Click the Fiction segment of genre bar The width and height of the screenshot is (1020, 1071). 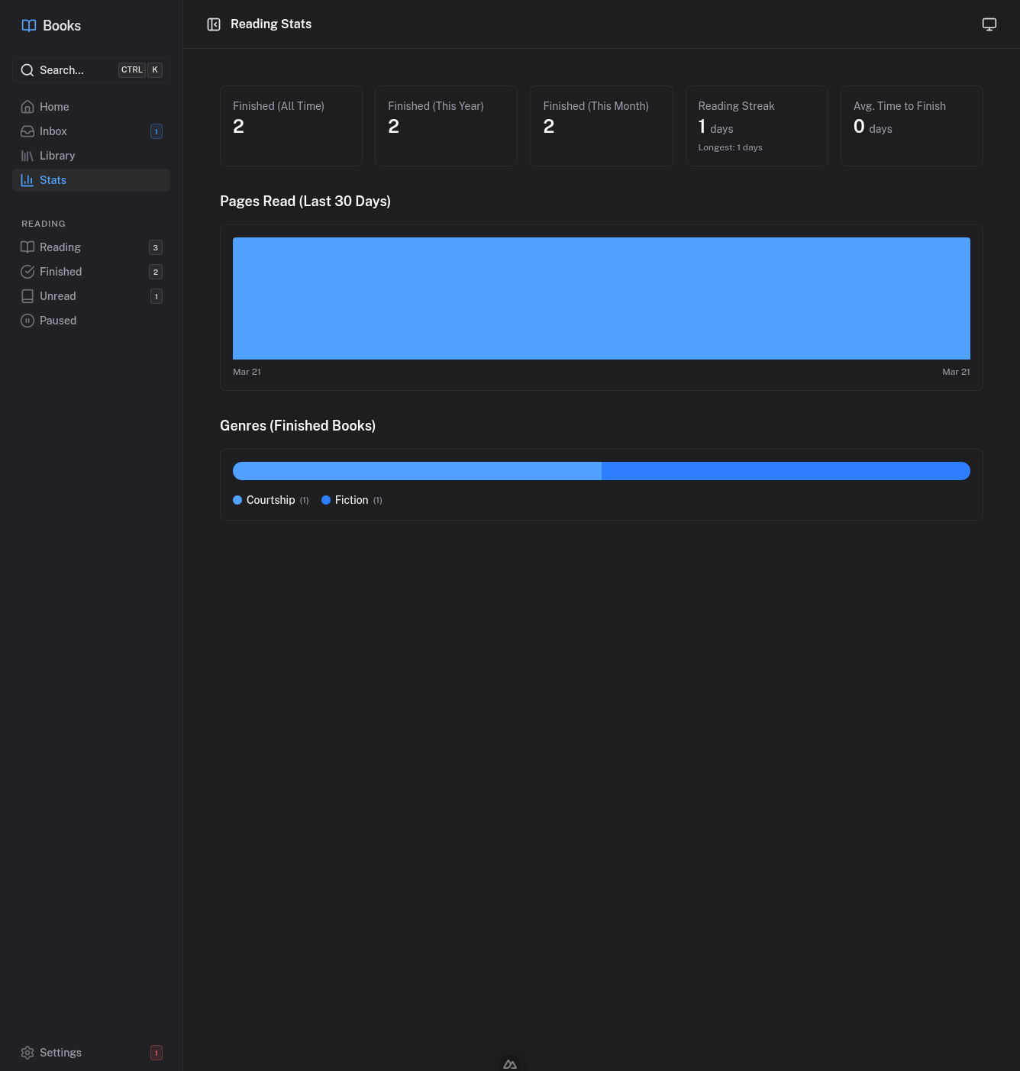785,471
